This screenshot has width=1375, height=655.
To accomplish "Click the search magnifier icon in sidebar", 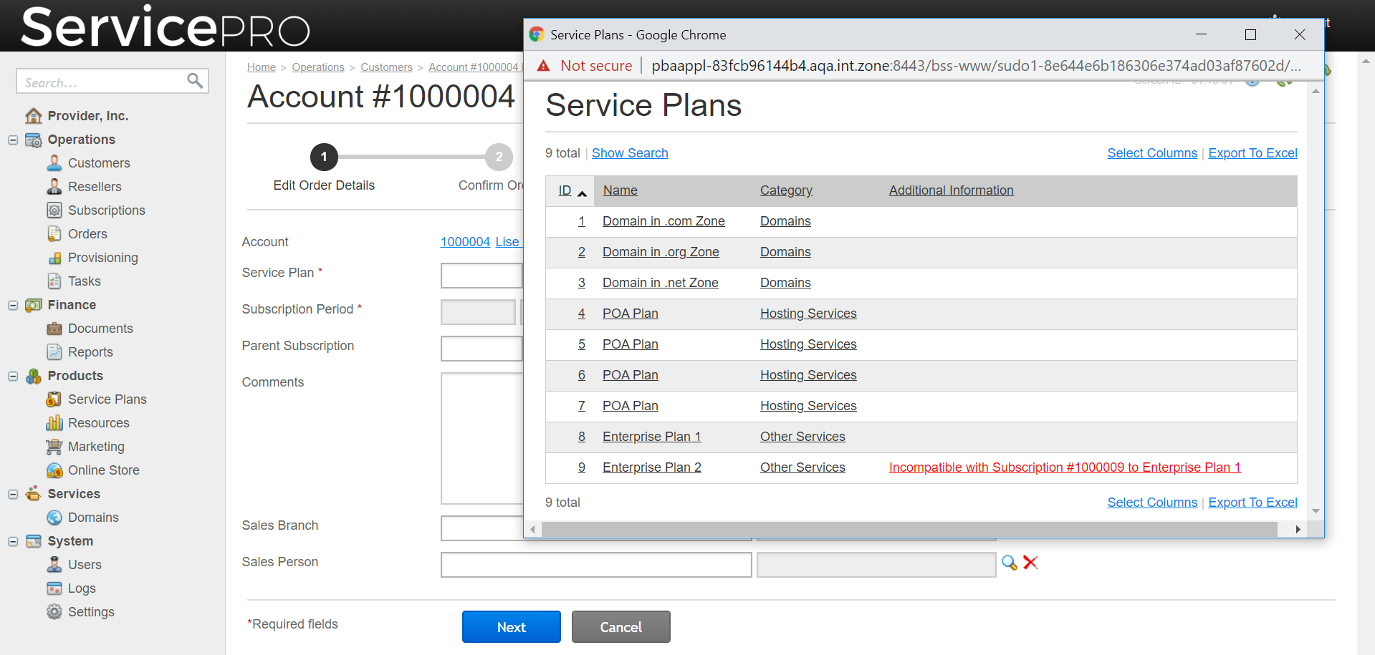I will 194,81.
